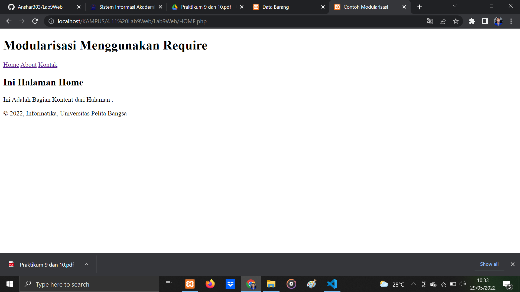This screenshot has height=292, width=520.
Task: Toggle the side panel icon in toolbar
Action: coord(485,21)
